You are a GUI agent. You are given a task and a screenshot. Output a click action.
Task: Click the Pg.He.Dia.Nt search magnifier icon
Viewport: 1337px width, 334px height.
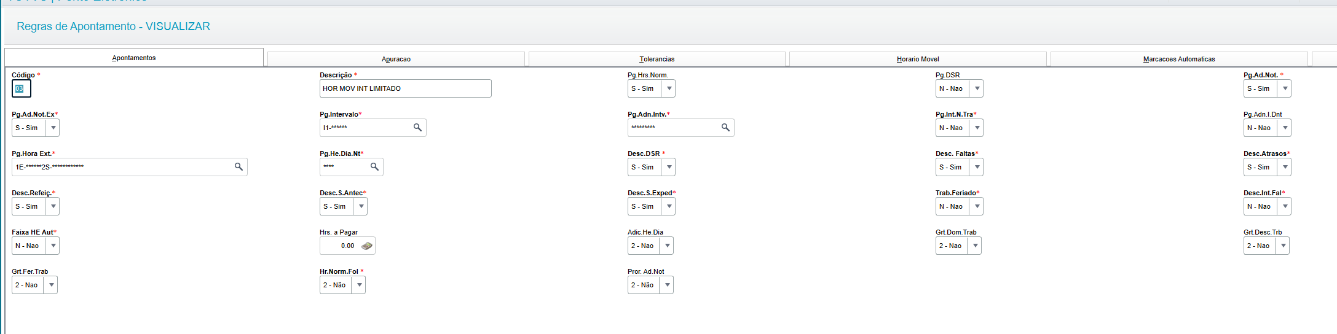pyautogui.click(x=374, y=167)
